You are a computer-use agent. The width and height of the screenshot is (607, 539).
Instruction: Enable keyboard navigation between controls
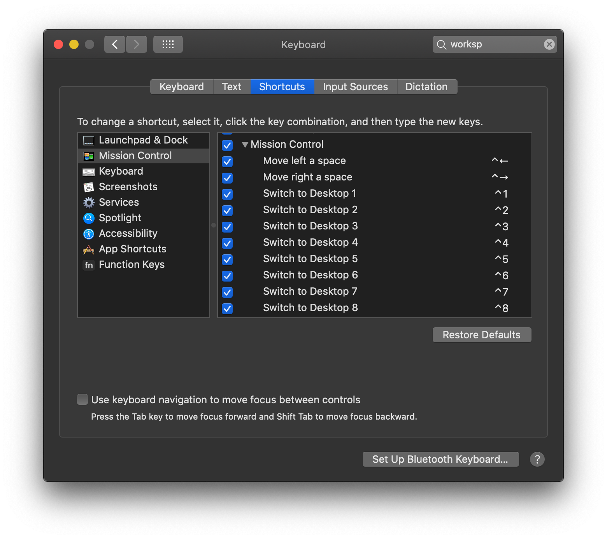[82, 399]
